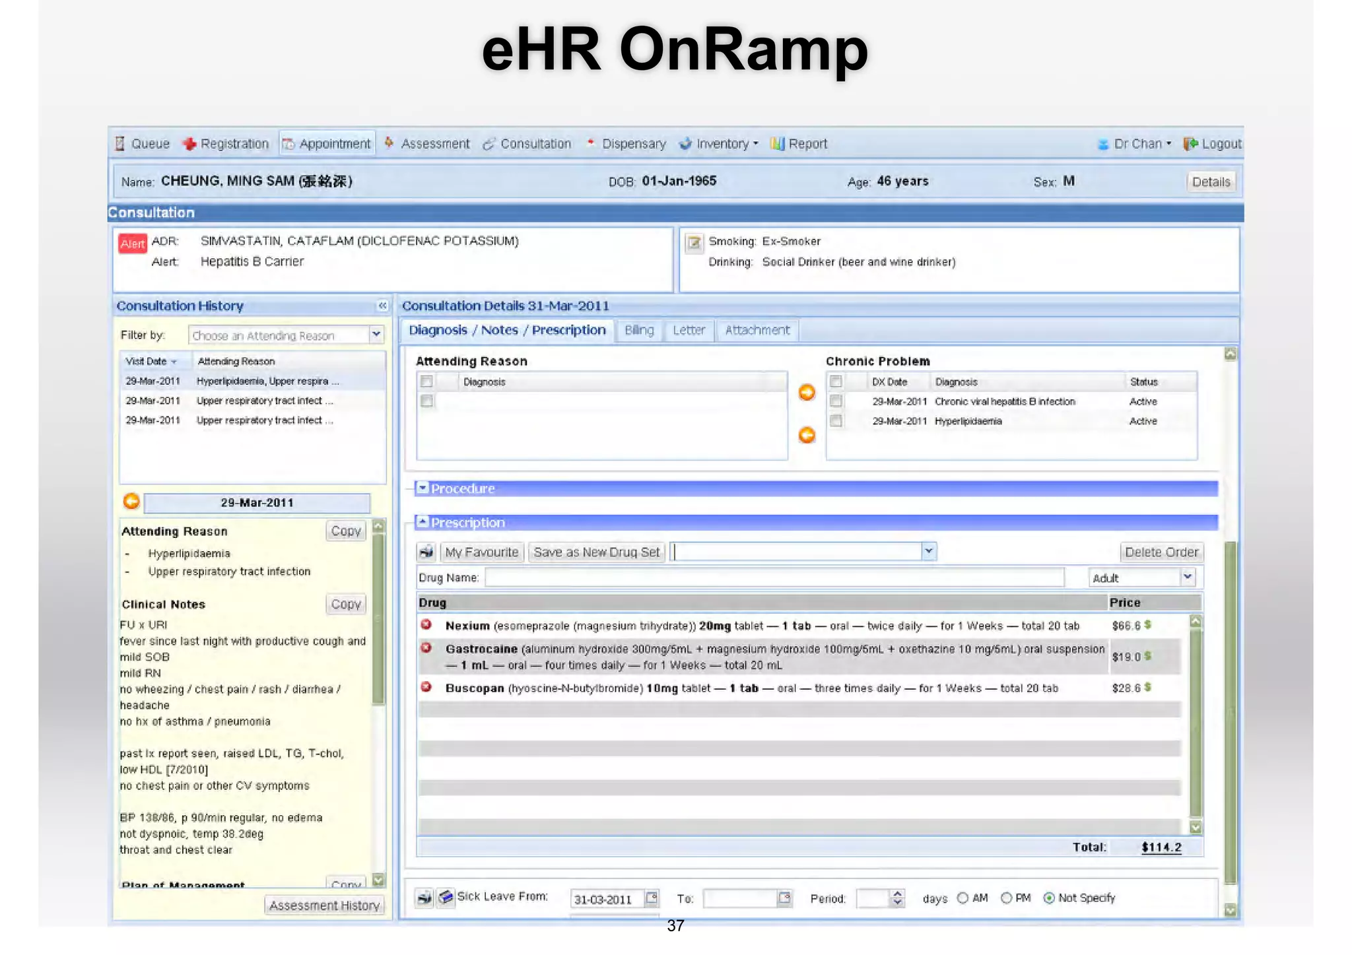Remove Buscopan from the prescription
Viewport: 1352px width, 955px height.
point(426,687)
